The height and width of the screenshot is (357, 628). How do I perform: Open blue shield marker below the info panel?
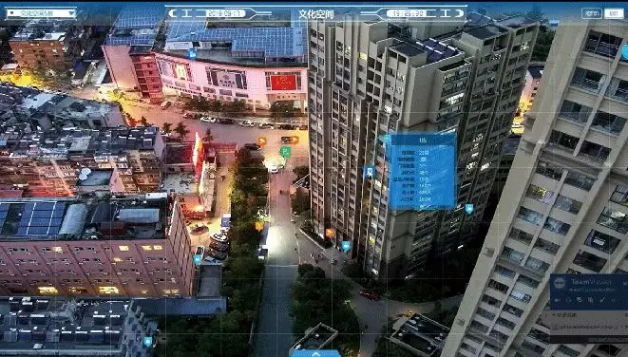[469, 209]
